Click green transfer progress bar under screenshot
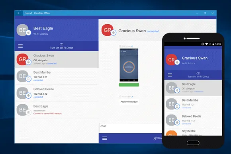231x154 pixels. [129, 85]
